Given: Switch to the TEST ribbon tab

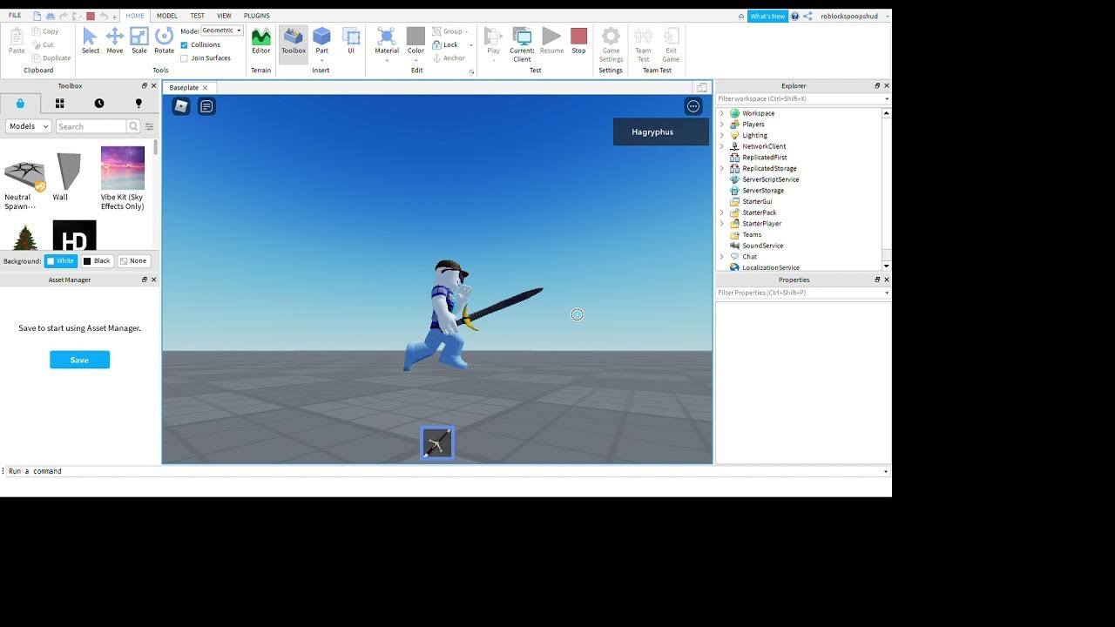Looking at the screenshot, I should point(198,16).
